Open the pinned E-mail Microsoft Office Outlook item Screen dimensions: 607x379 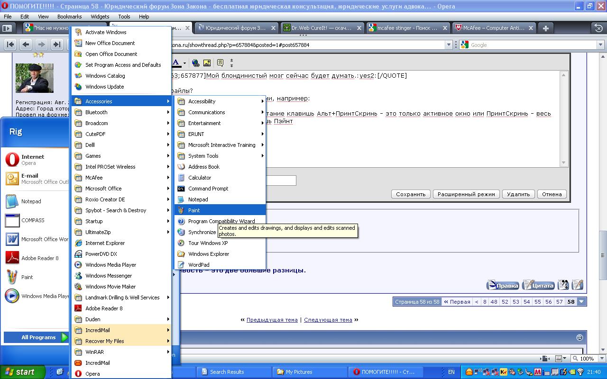click(36, 179)
